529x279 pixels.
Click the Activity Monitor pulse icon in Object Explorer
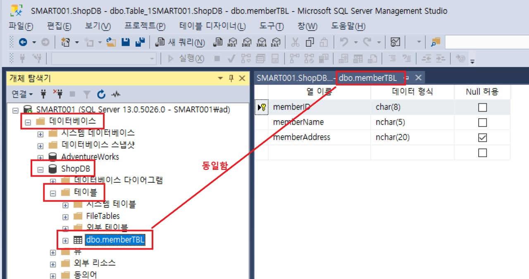click(116, 94)
